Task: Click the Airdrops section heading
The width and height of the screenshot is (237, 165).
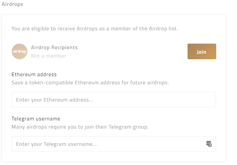Action: point(12,5)
